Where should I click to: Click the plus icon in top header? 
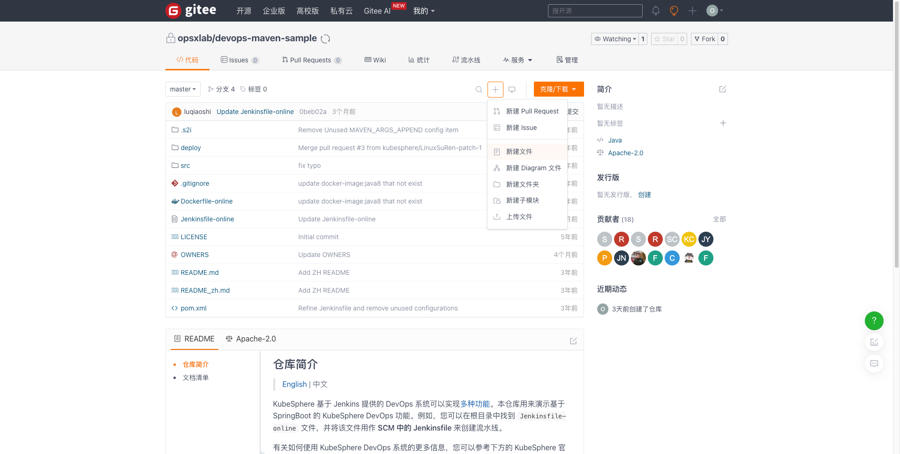point(692,11)
